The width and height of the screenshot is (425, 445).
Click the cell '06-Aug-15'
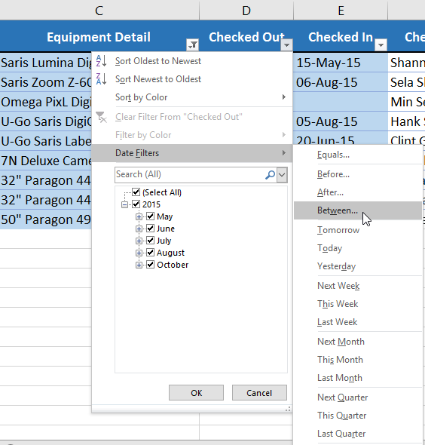point(341,82)
